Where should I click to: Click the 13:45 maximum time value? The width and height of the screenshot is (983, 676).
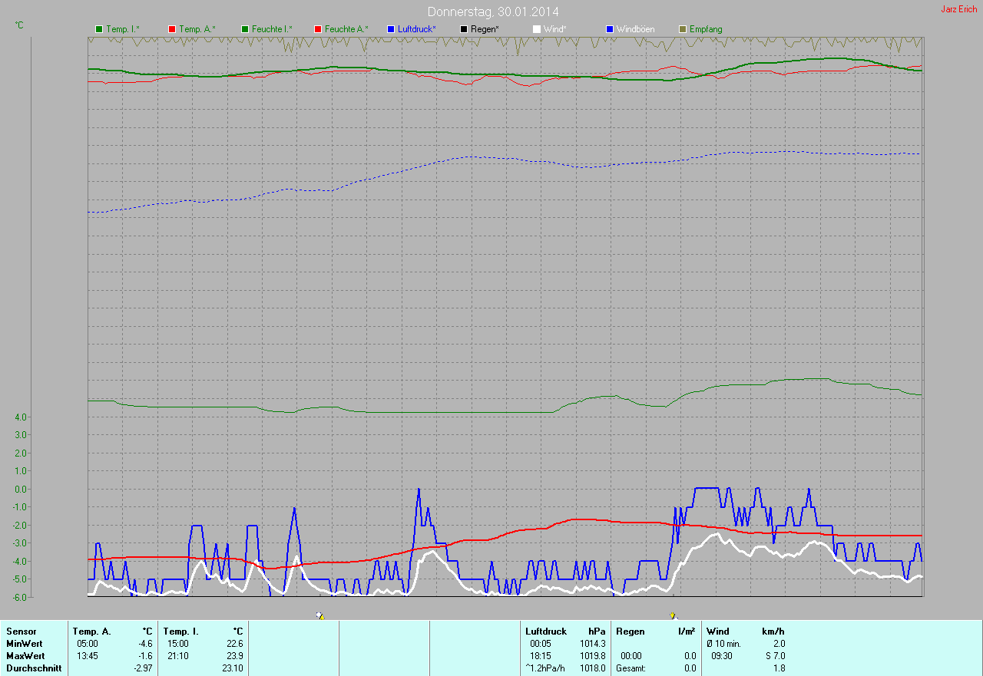coord(88,656)
